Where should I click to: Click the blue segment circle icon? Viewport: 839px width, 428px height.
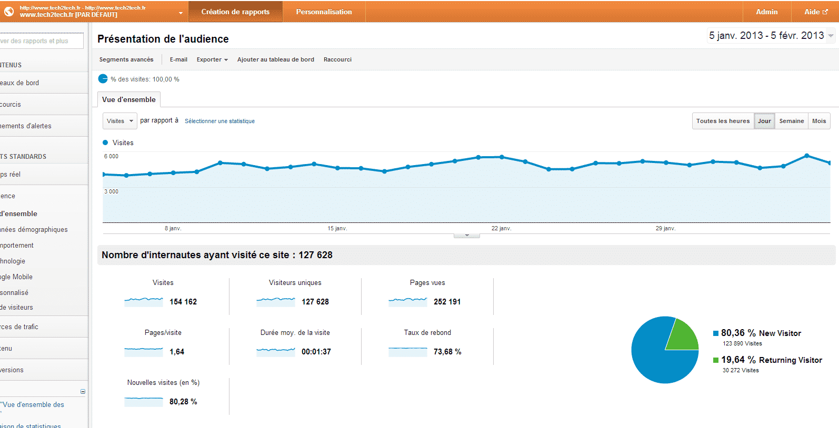(x=103, y=79)
